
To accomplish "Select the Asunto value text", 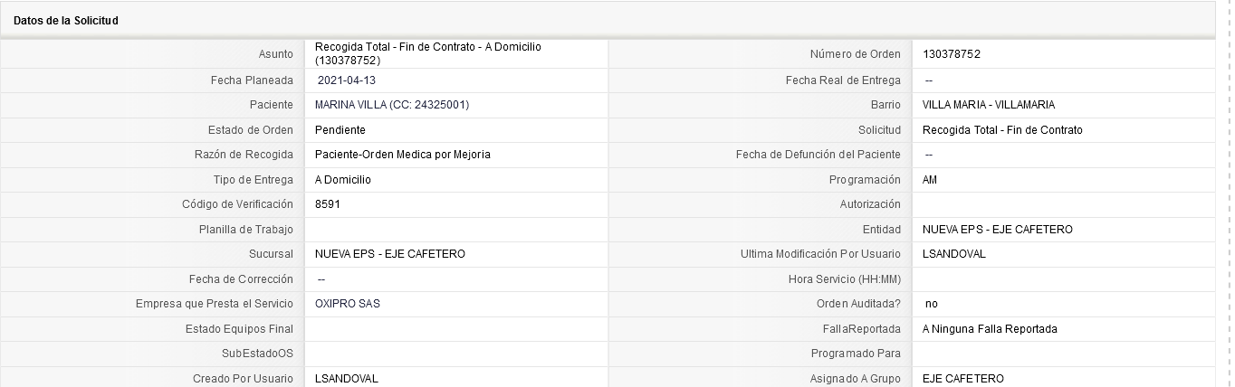I will click(427, 54).
